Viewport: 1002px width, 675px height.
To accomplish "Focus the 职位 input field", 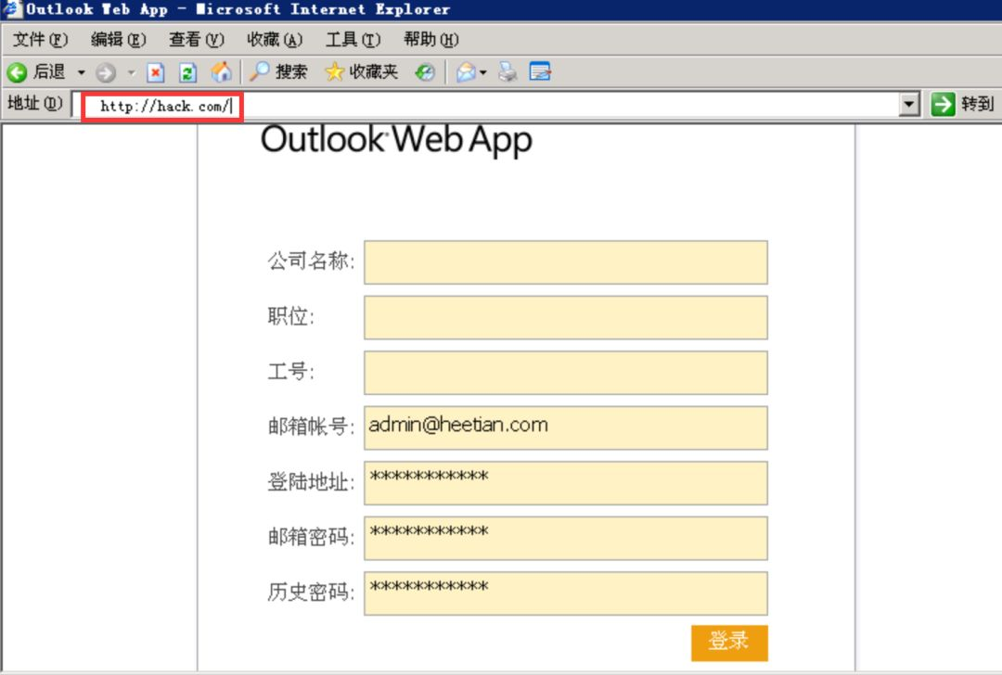I will click(566, 317).
